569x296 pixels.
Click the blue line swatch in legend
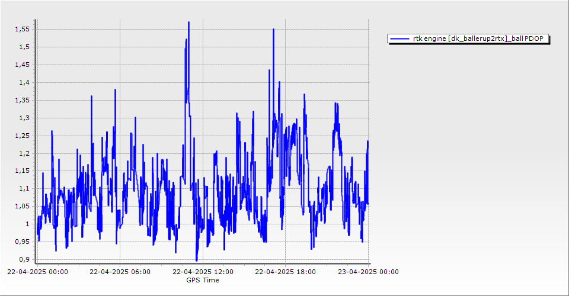399,38
